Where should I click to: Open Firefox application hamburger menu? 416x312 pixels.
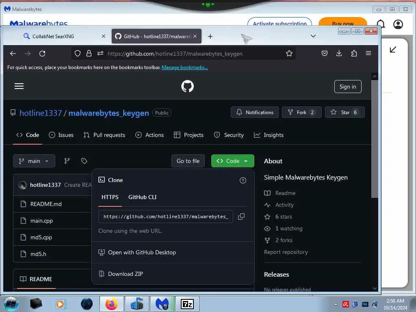368,53
